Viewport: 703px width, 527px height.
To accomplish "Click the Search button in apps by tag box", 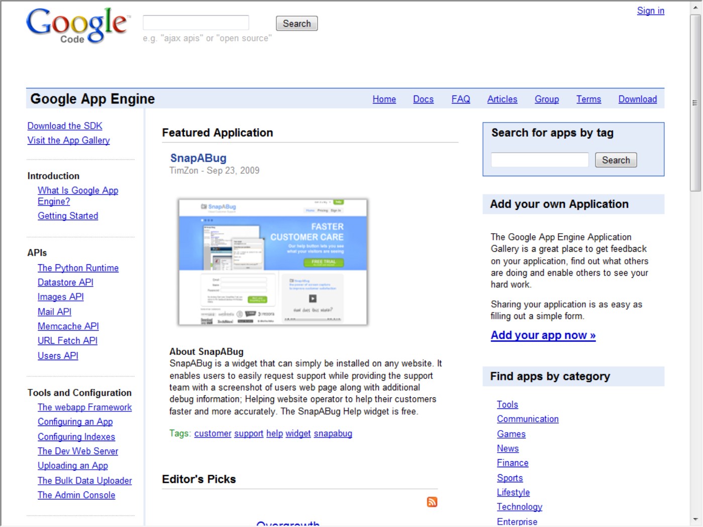I will 616,160.
